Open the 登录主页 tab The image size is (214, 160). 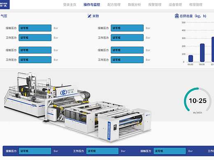tap(70, 5)
